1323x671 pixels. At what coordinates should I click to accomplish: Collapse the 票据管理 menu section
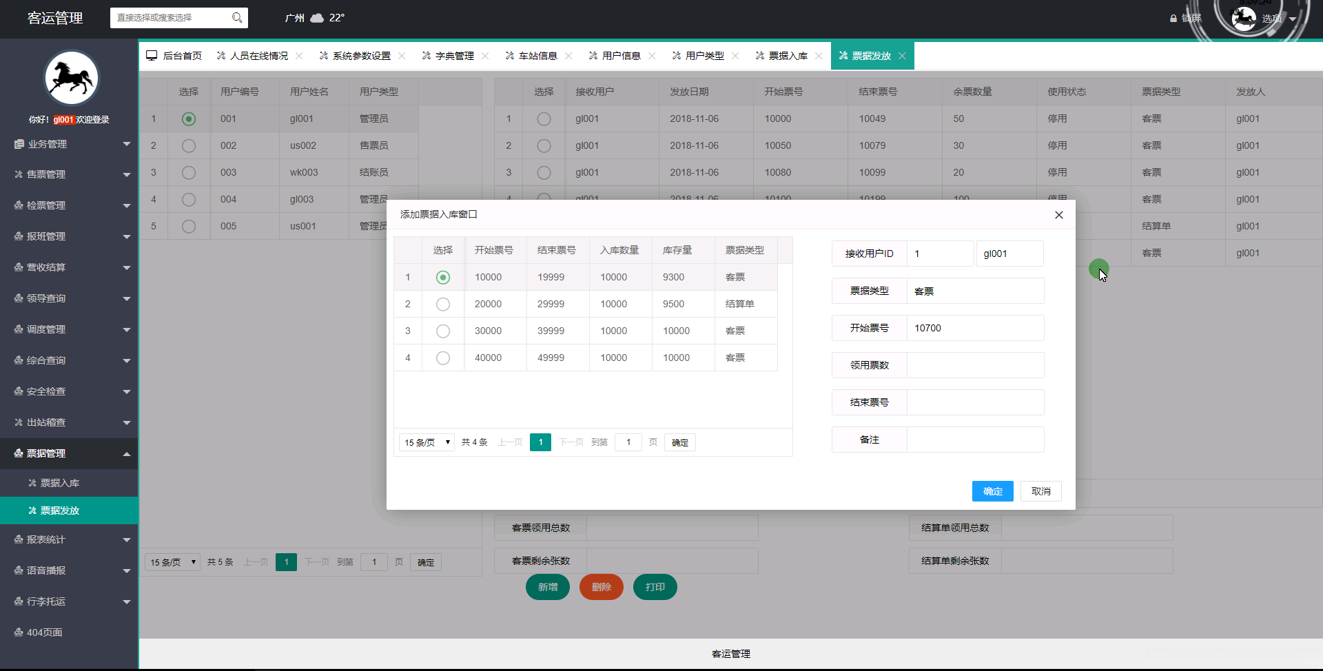tap(69, 453)
